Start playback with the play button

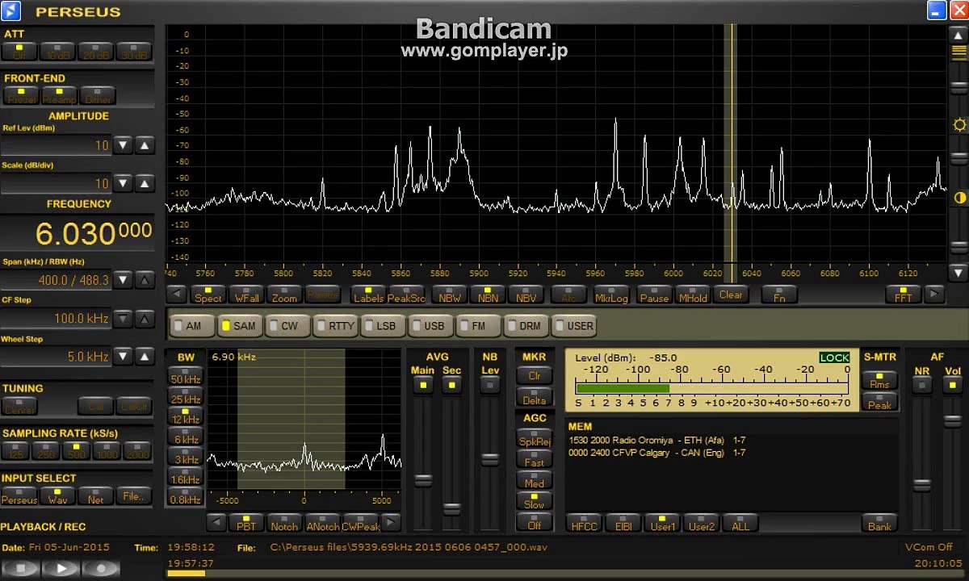point(61,568)
